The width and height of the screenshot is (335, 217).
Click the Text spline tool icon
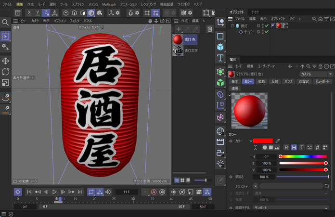click(220, 58)
